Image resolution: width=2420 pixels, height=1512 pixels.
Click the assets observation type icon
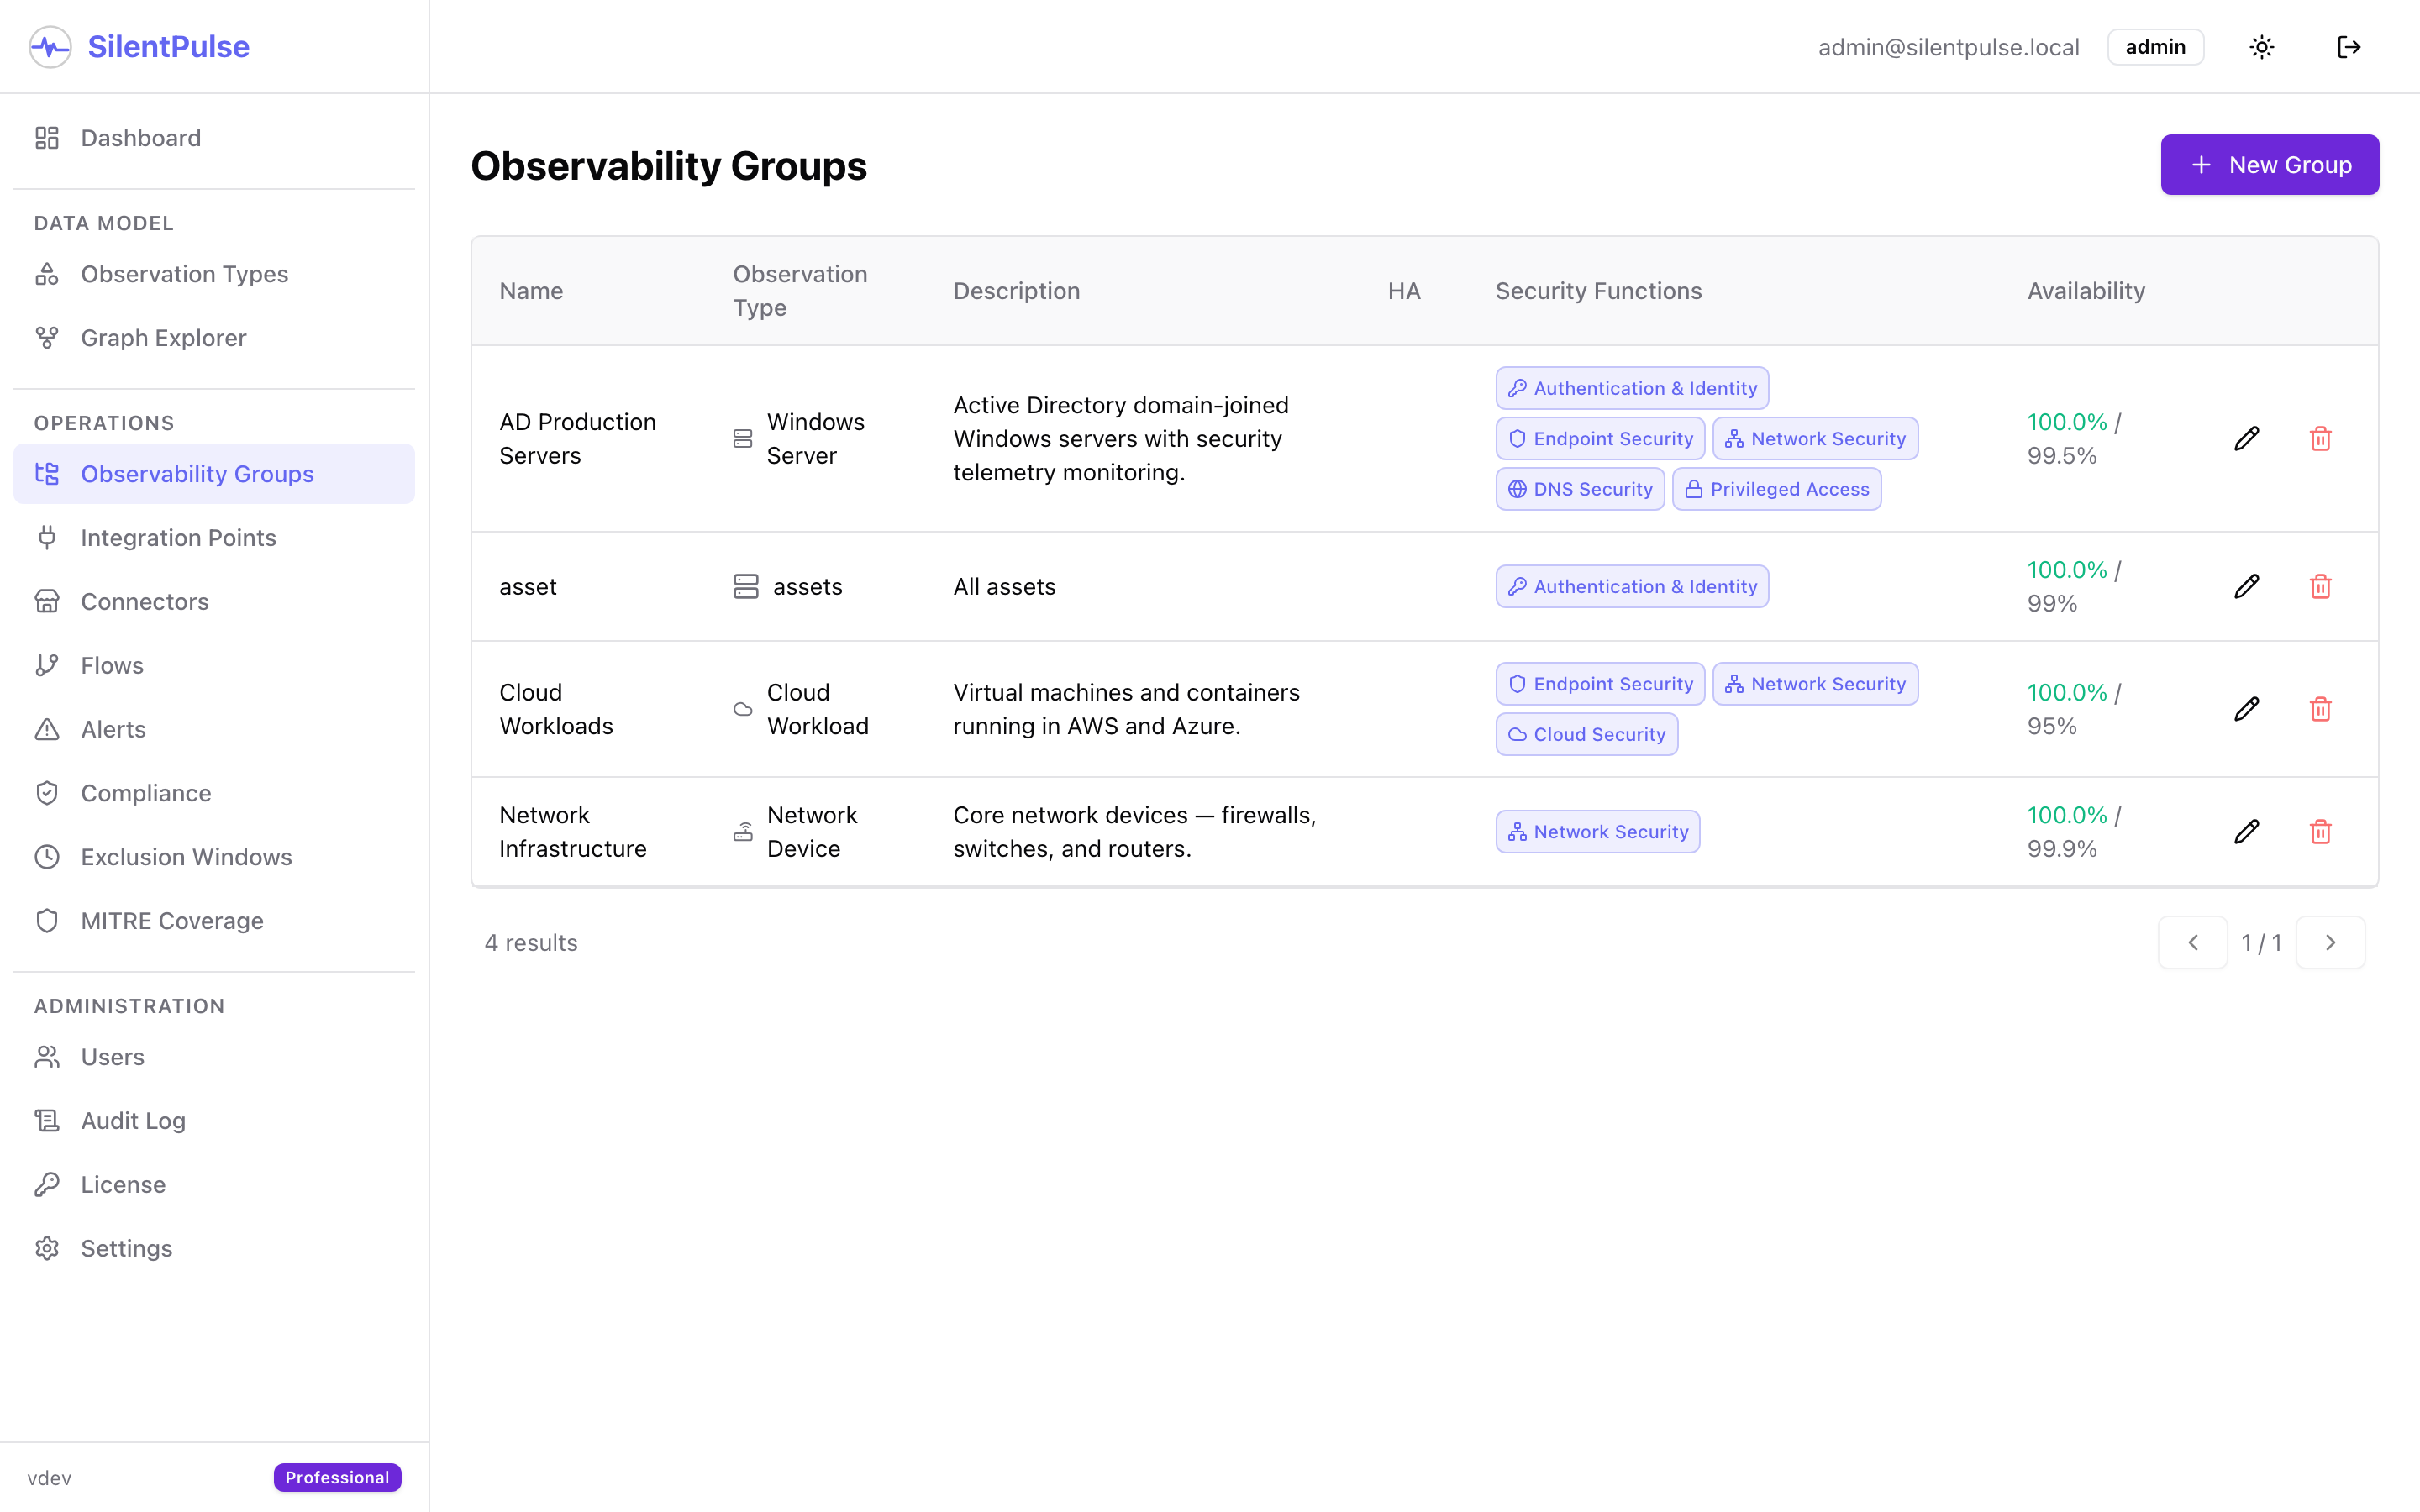tap(746, 586)
